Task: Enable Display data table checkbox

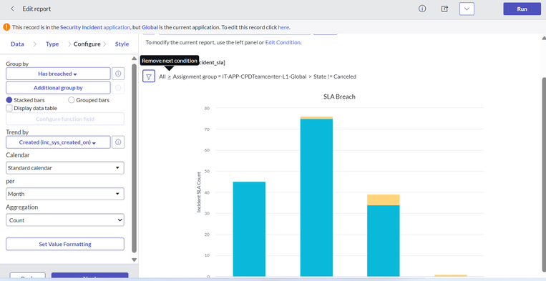Action: pos(9,108)
